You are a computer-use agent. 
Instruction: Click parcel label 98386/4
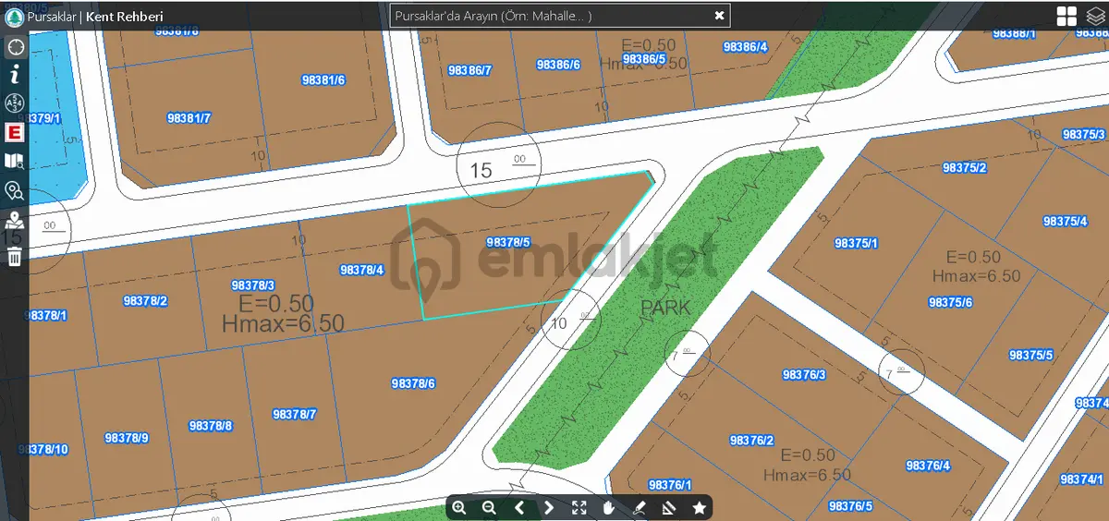(746, 46)
